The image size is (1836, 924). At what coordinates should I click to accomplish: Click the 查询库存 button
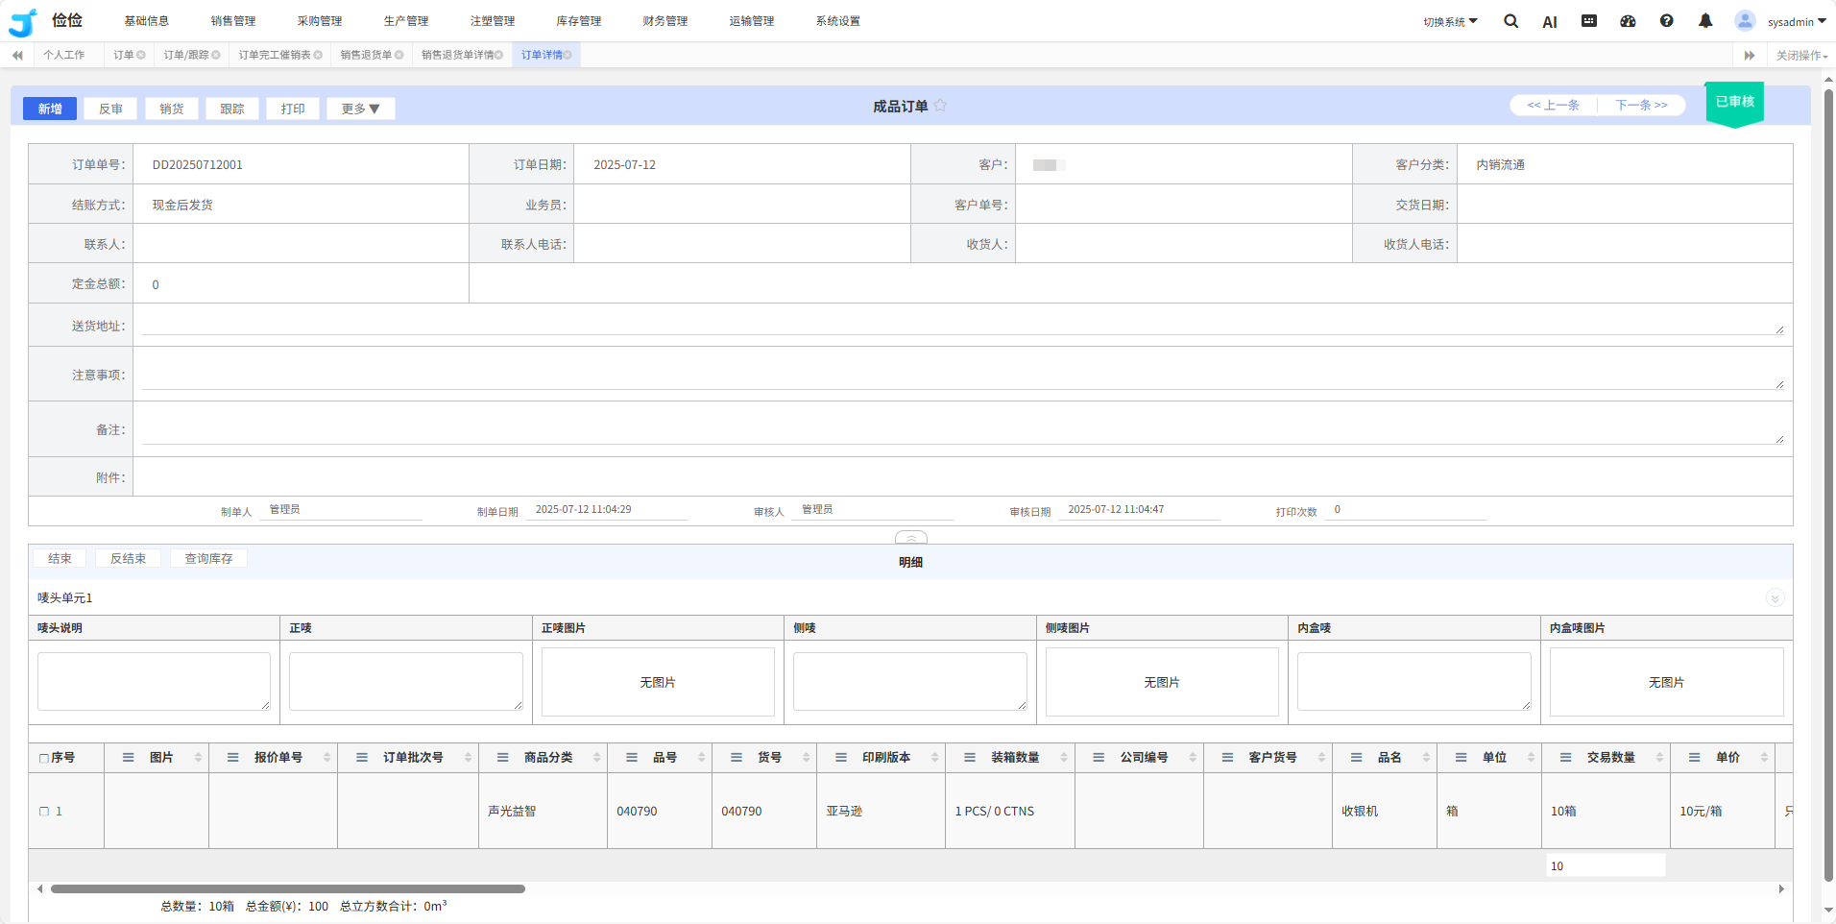coord(208,559)
